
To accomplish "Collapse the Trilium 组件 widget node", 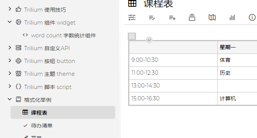I will (x=10, y=22).
